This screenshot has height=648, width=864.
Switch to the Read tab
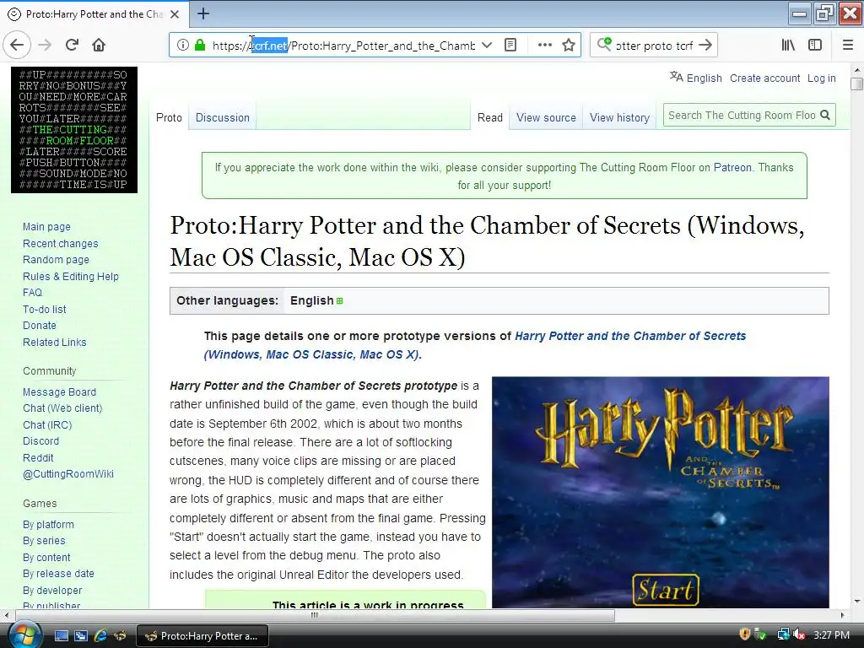tap(490, 117)
